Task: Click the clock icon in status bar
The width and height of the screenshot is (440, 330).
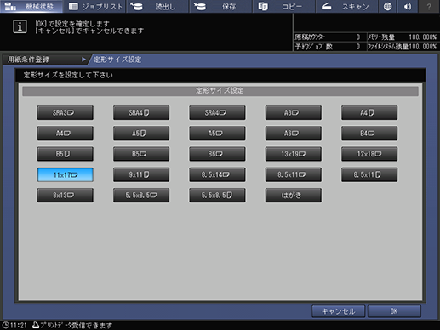Action: click(6, 326)
